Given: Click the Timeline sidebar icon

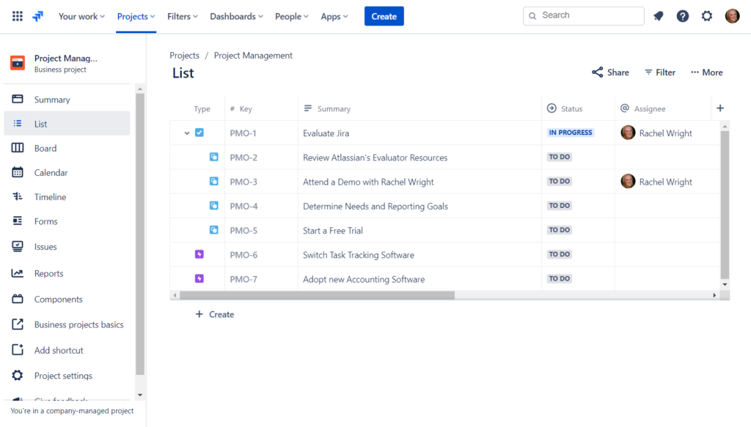Looking at the screenshot, I should click(x=18, y=196).
